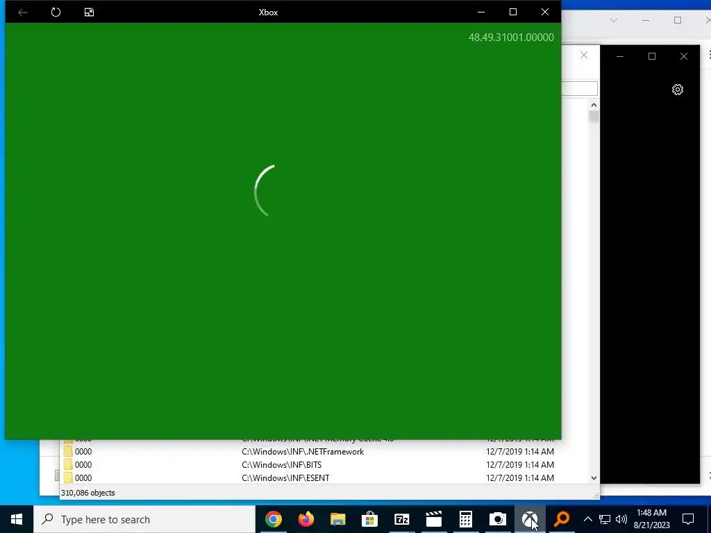Open Firefox from taskbar
This screenshot has width=711, height=533.
pos(306,519)
